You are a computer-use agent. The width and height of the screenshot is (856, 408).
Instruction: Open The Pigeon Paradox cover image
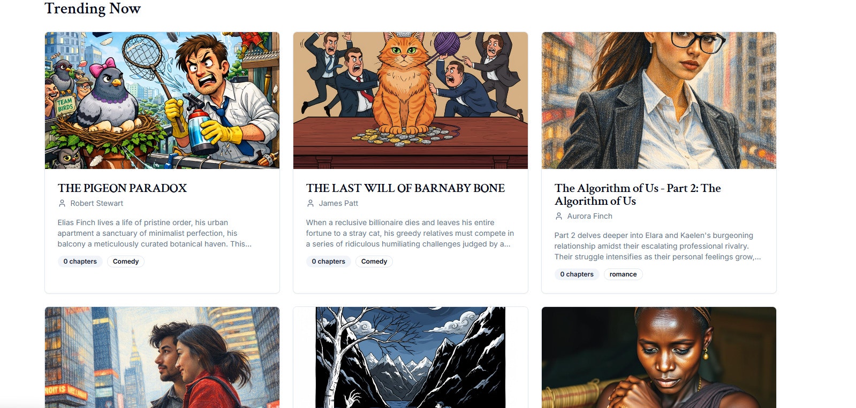click(162, 101)
